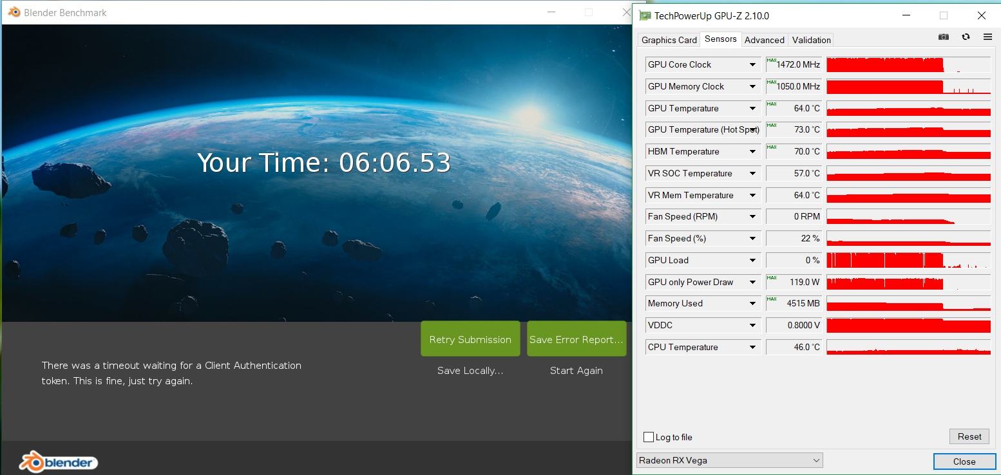Image resolution: width=1001 pixels, height=475 pixels.
Task: Click the Close button in GPU-Z
Action: pyautogui.click(x=964, y=461)
